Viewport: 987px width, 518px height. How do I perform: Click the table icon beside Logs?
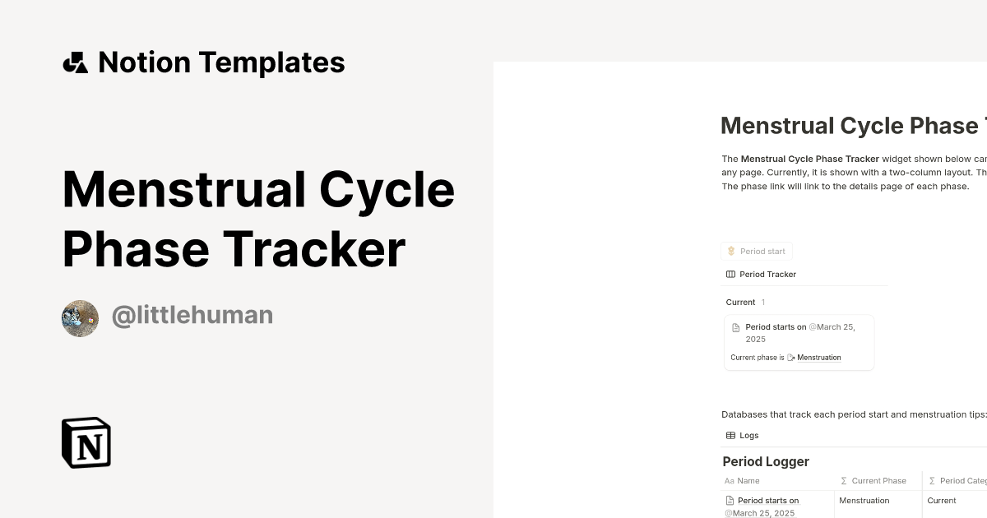730,435
